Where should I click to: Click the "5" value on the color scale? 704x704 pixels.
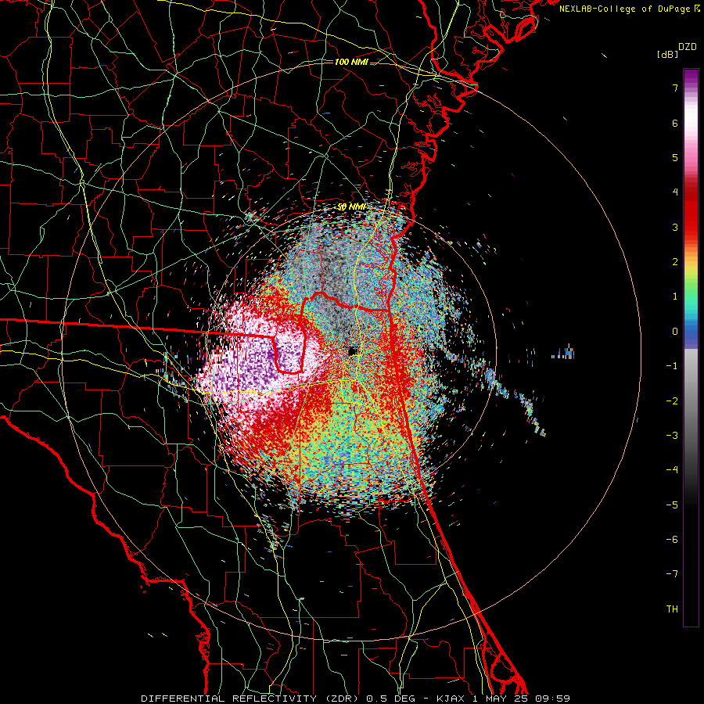click(x=675, y=157)
